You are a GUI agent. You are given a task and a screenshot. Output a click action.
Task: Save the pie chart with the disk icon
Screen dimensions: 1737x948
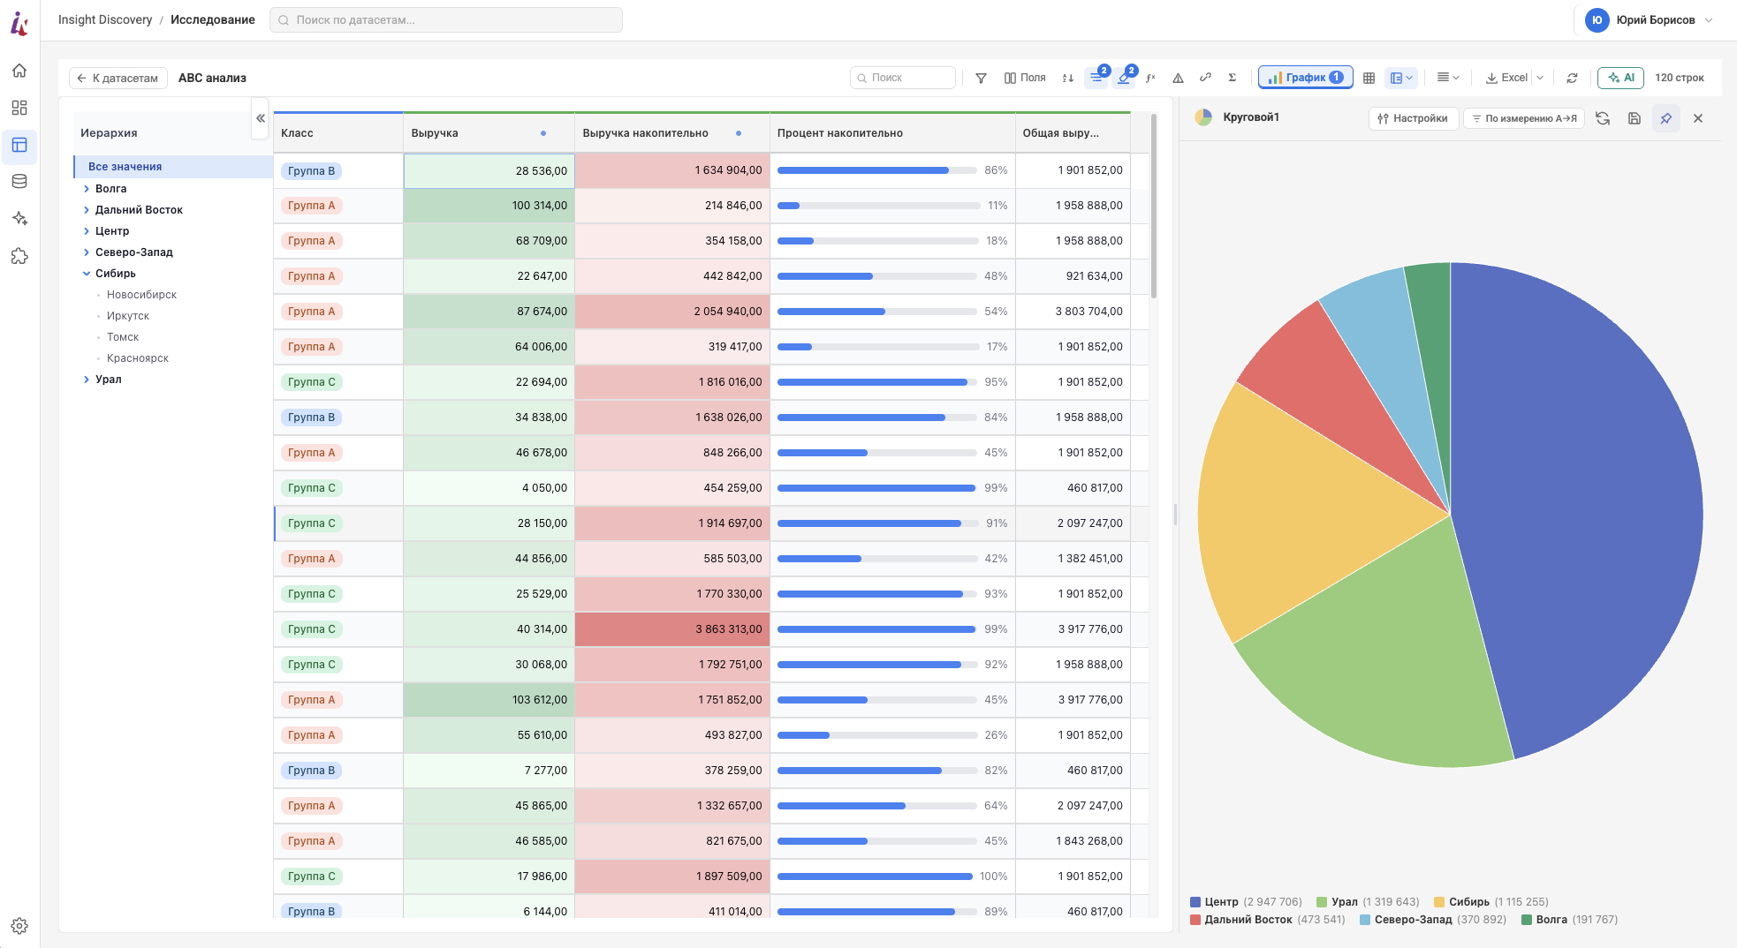(x=1635, y=118)
